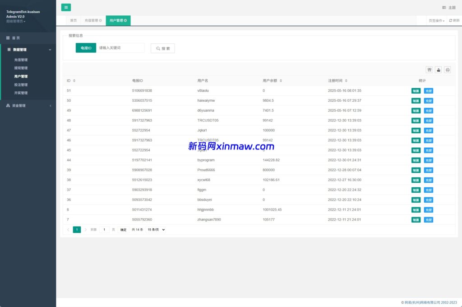Click the 请输入关键词 keyword input field

120,48
